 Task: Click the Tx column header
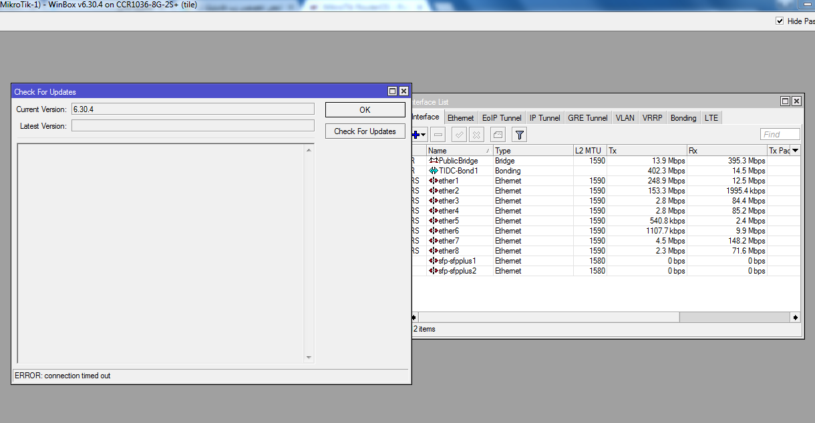647,151
